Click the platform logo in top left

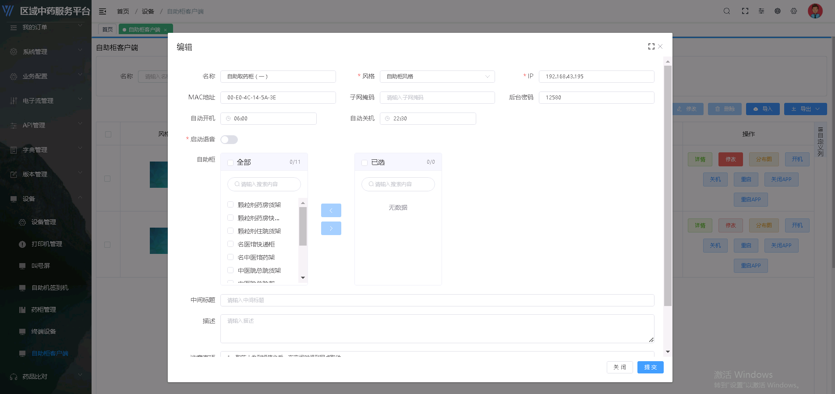click(x=8, y=11)
